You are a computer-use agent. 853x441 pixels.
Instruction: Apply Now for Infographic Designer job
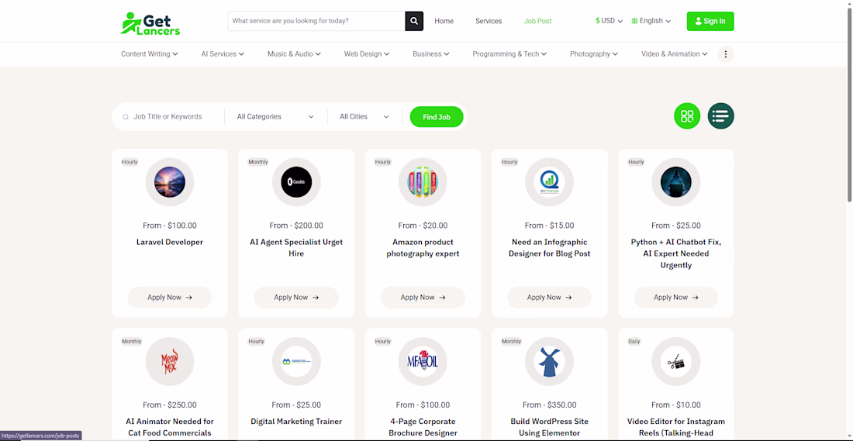pos(550,298)
